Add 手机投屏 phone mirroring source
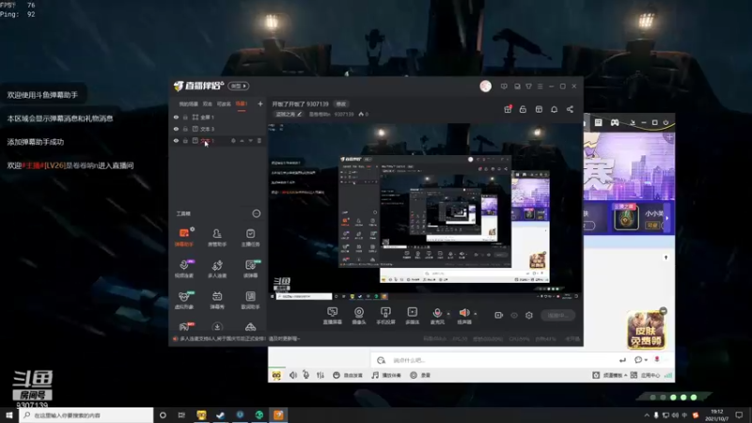This screenshot has width=752, height=423. coord(385,316)
